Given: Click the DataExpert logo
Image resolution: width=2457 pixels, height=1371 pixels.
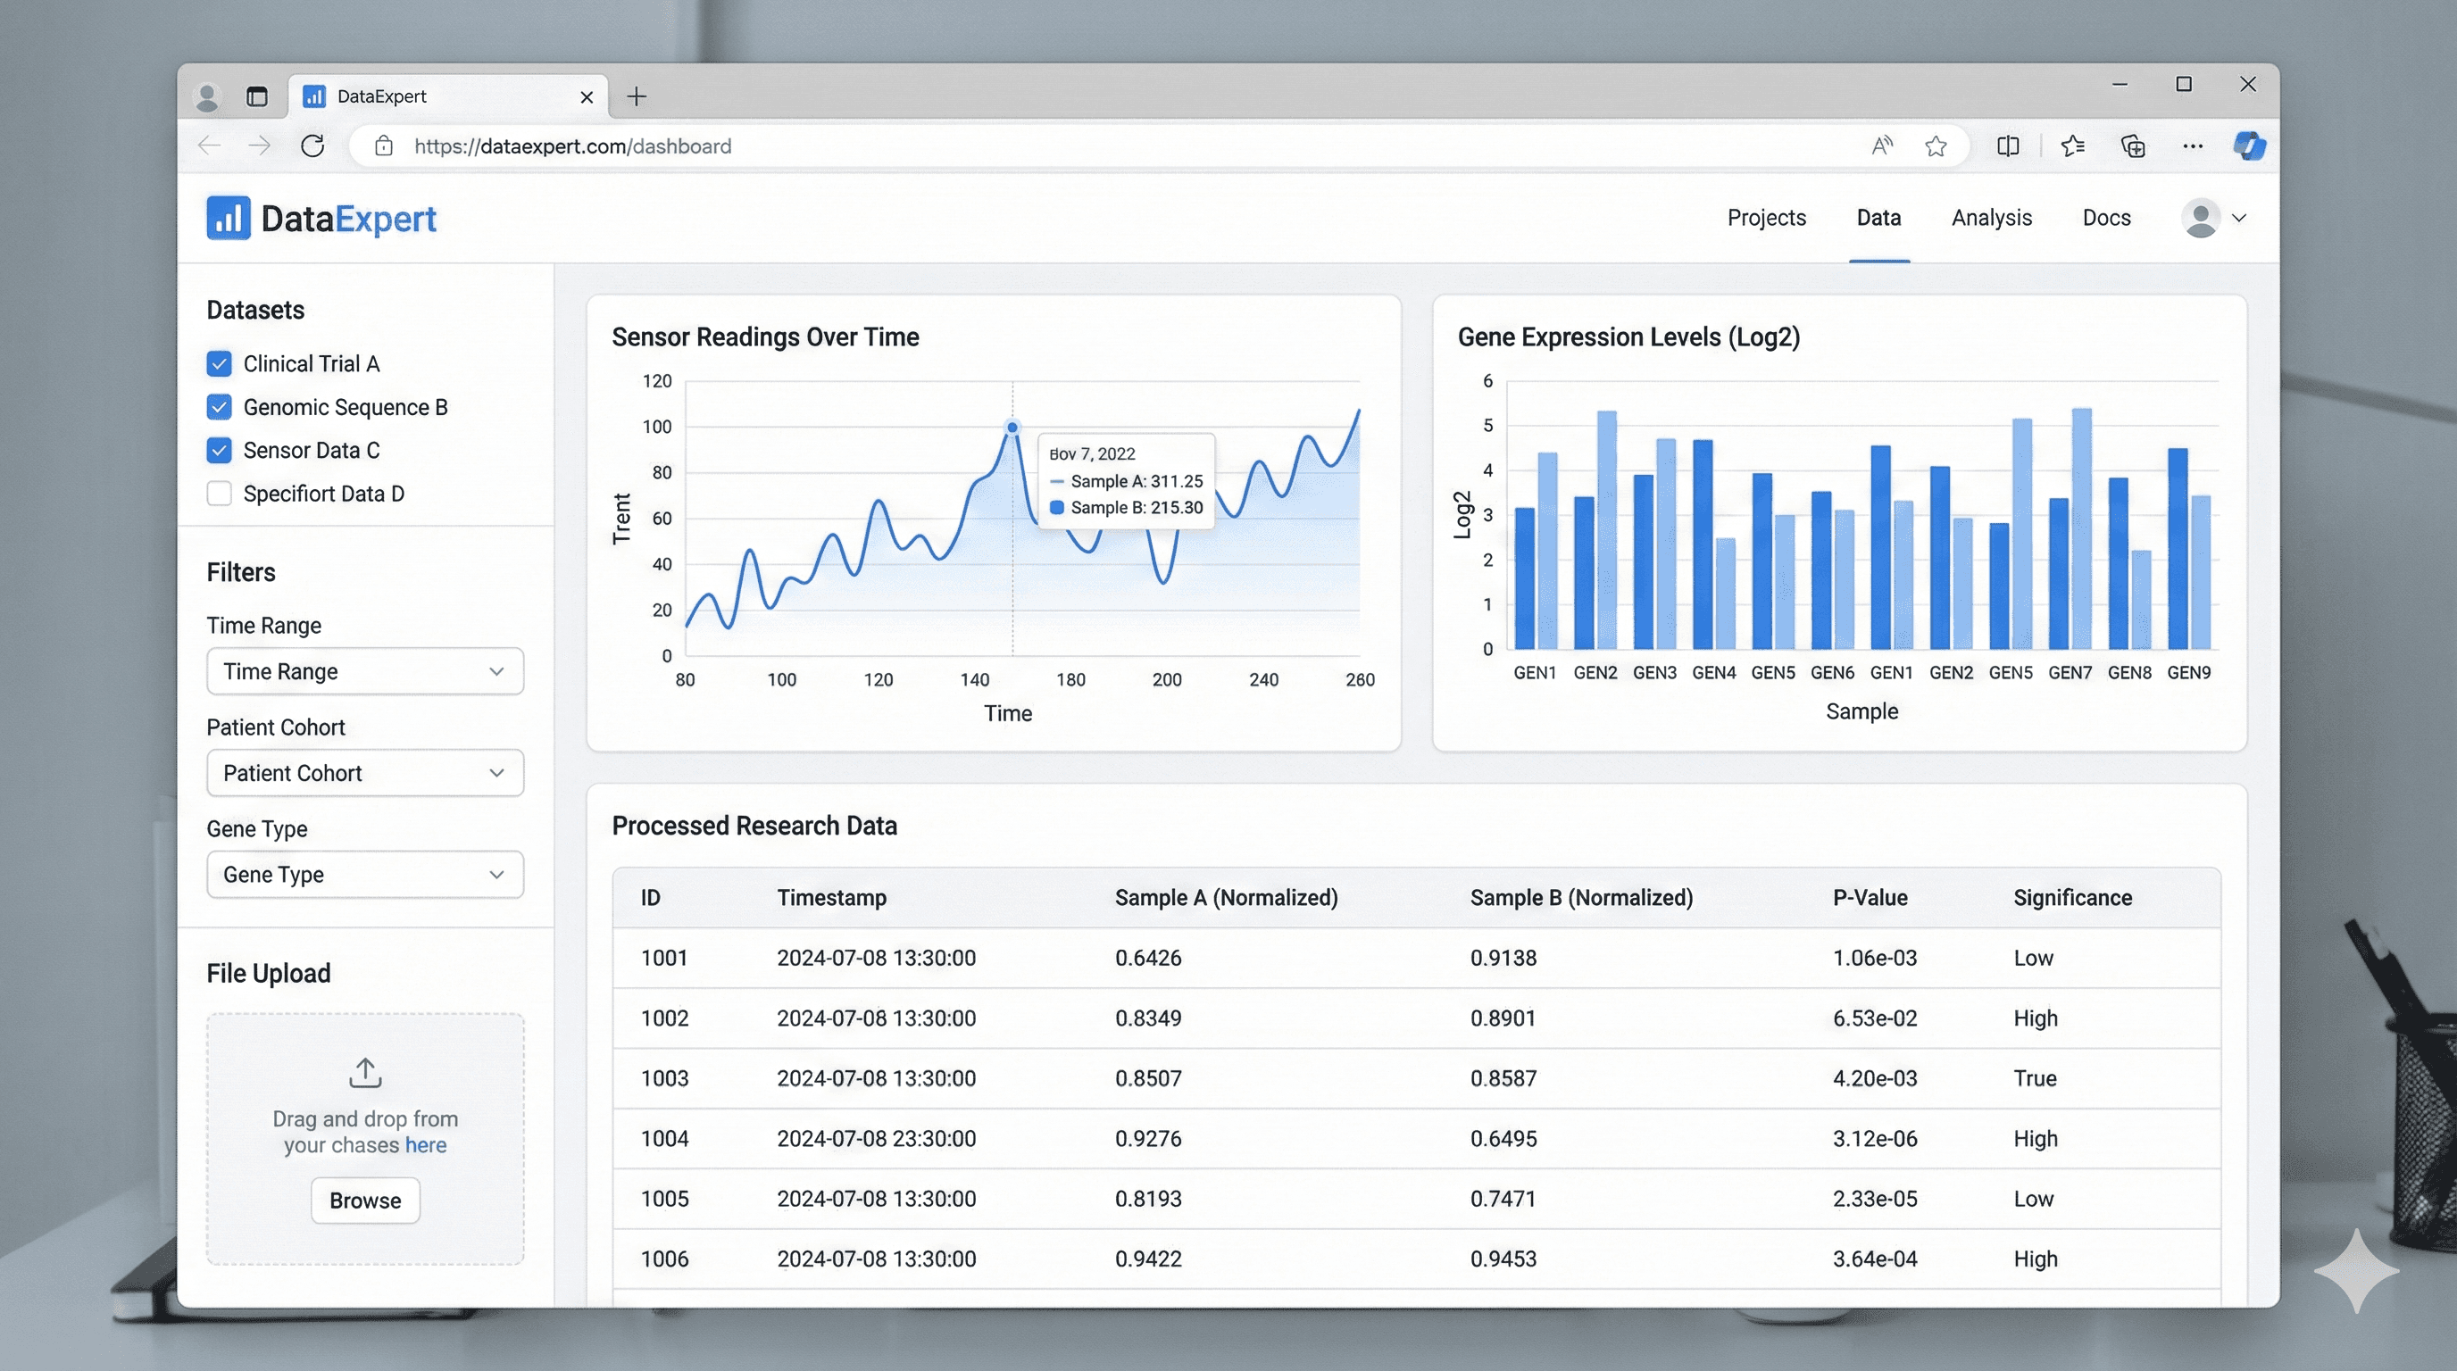Looking at the screenshot, I should (x=321, y=218).
